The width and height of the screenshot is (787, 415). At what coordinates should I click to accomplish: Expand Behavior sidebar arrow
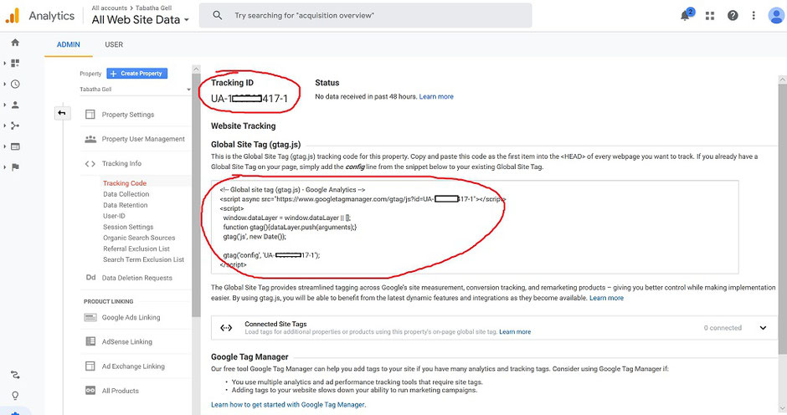pyautogui.click(x=5, y=146)
